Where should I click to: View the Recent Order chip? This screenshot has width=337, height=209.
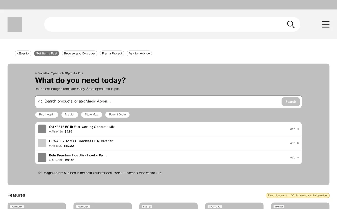coord(117,115)
